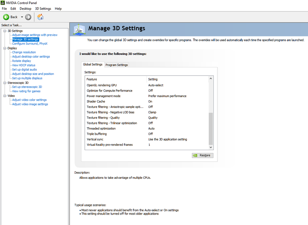Screen dimensions: 308x225
Task: Click the Restore button
Action: (x=203, y=155)
